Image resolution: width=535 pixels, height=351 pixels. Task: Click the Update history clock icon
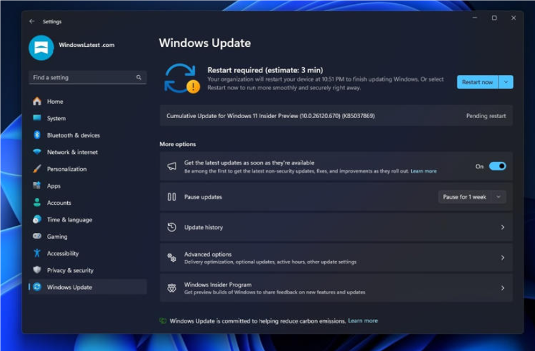[x=172, y=227]
